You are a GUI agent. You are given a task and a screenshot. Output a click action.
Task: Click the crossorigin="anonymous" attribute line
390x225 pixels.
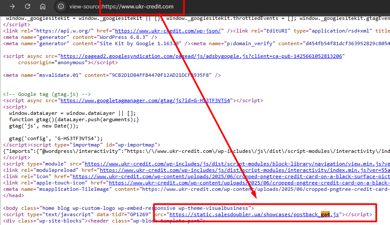pos(68,62)
